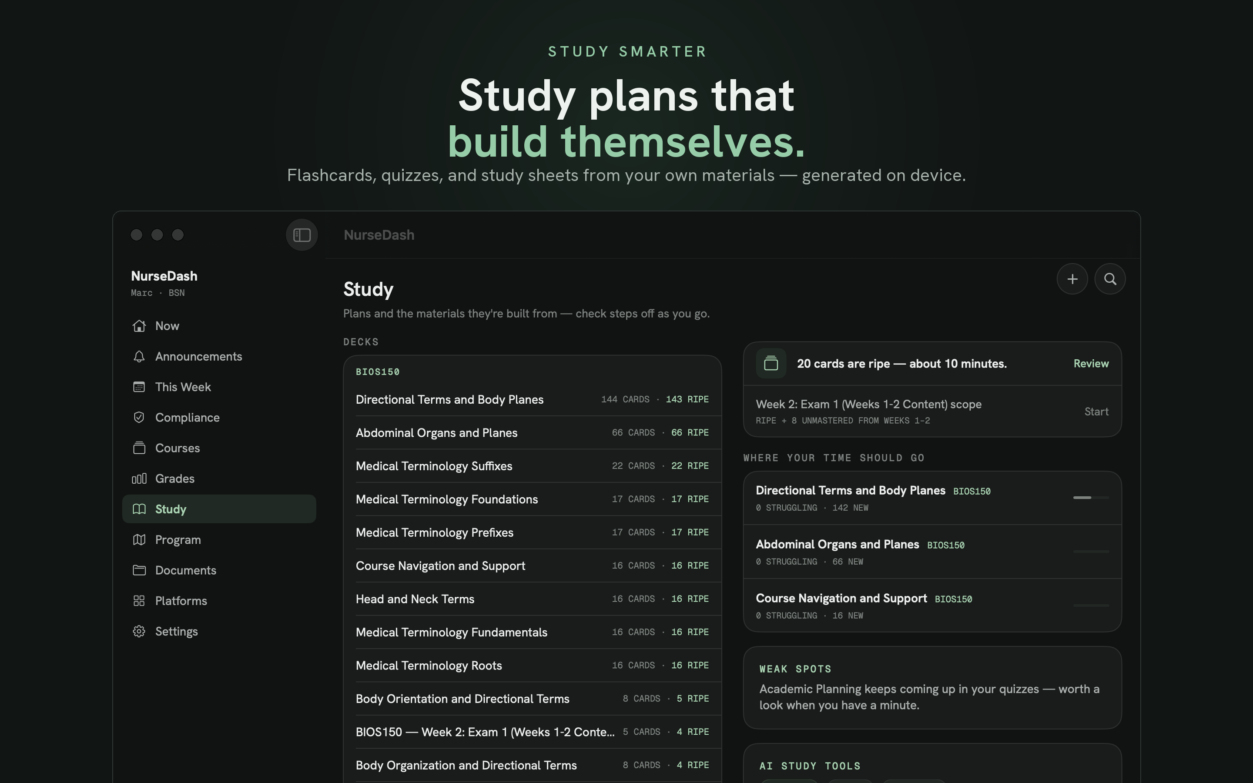
Task: Click the plus add button
Action: point(1072,279)
